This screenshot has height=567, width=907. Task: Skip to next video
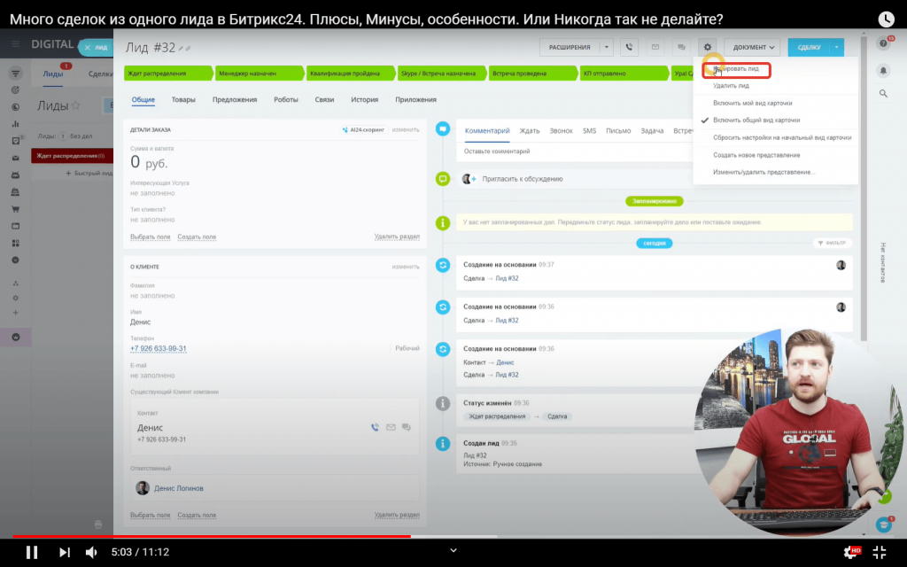(64, 552)
